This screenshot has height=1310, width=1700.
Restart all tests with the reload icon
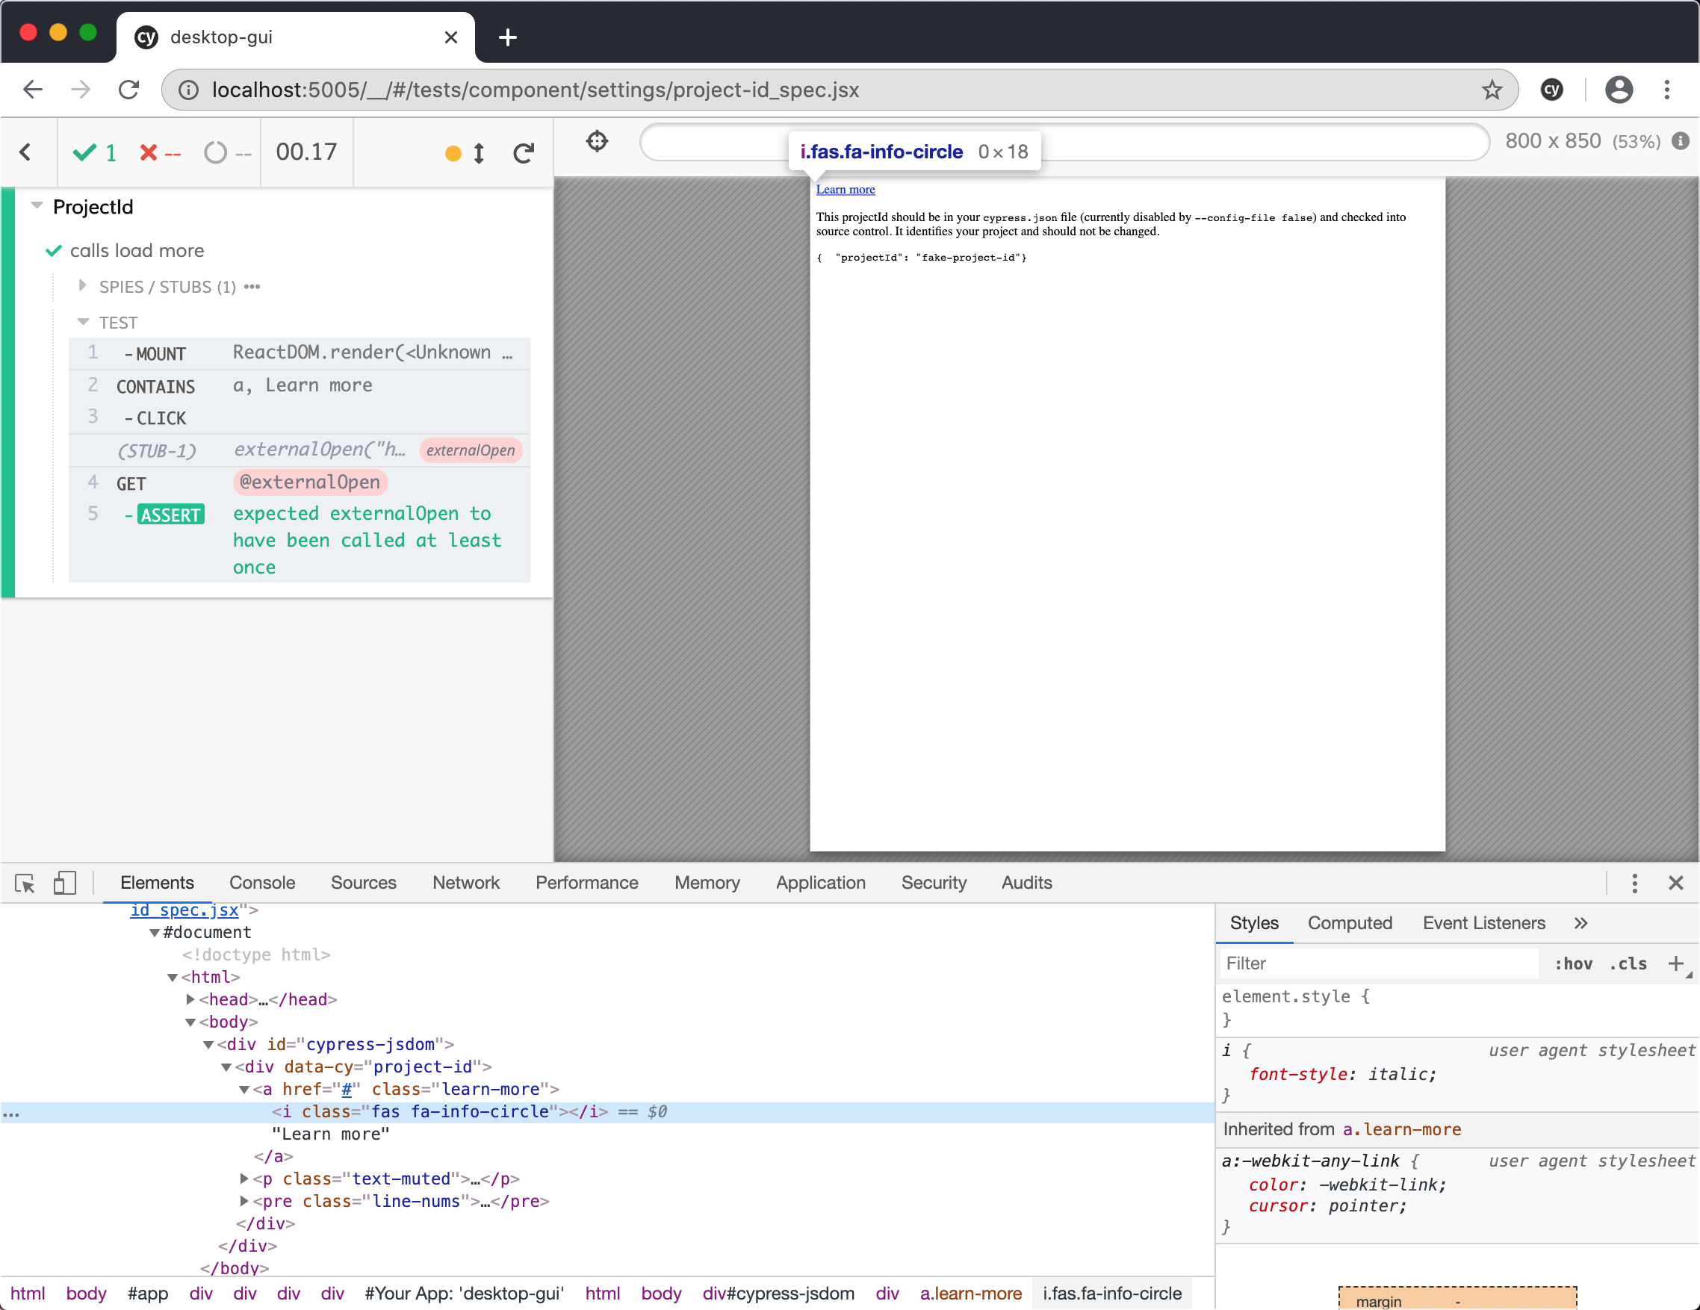click(x=523, y=152)
